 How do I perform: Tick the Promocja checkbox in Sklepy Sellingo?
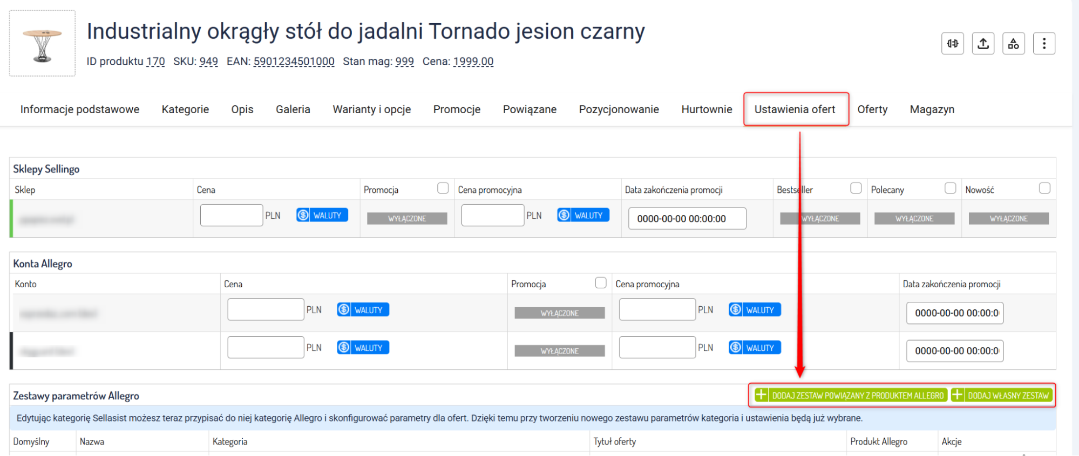[443, 188]
